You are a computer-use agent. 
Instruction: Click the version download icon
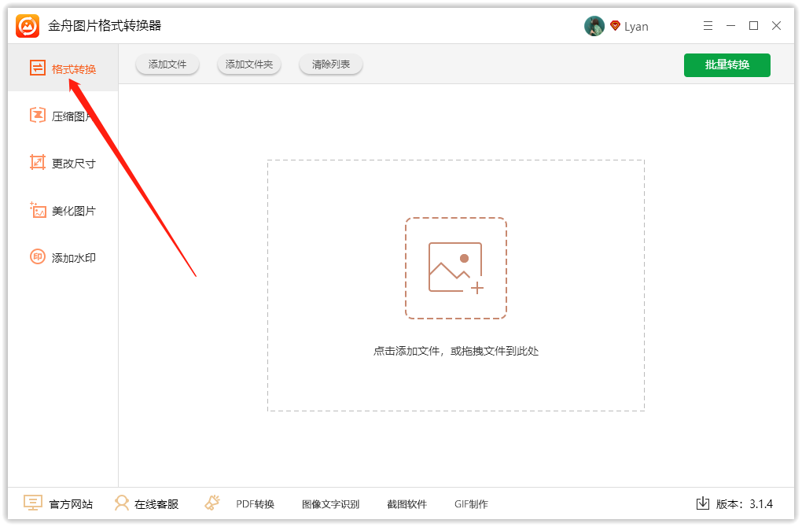pyautogui.click(x=703, y=503)
